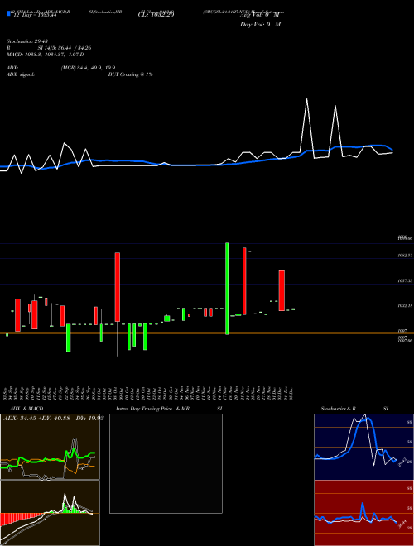Click the 'BUY Growing @ 1%' signal text

(130, 74)
